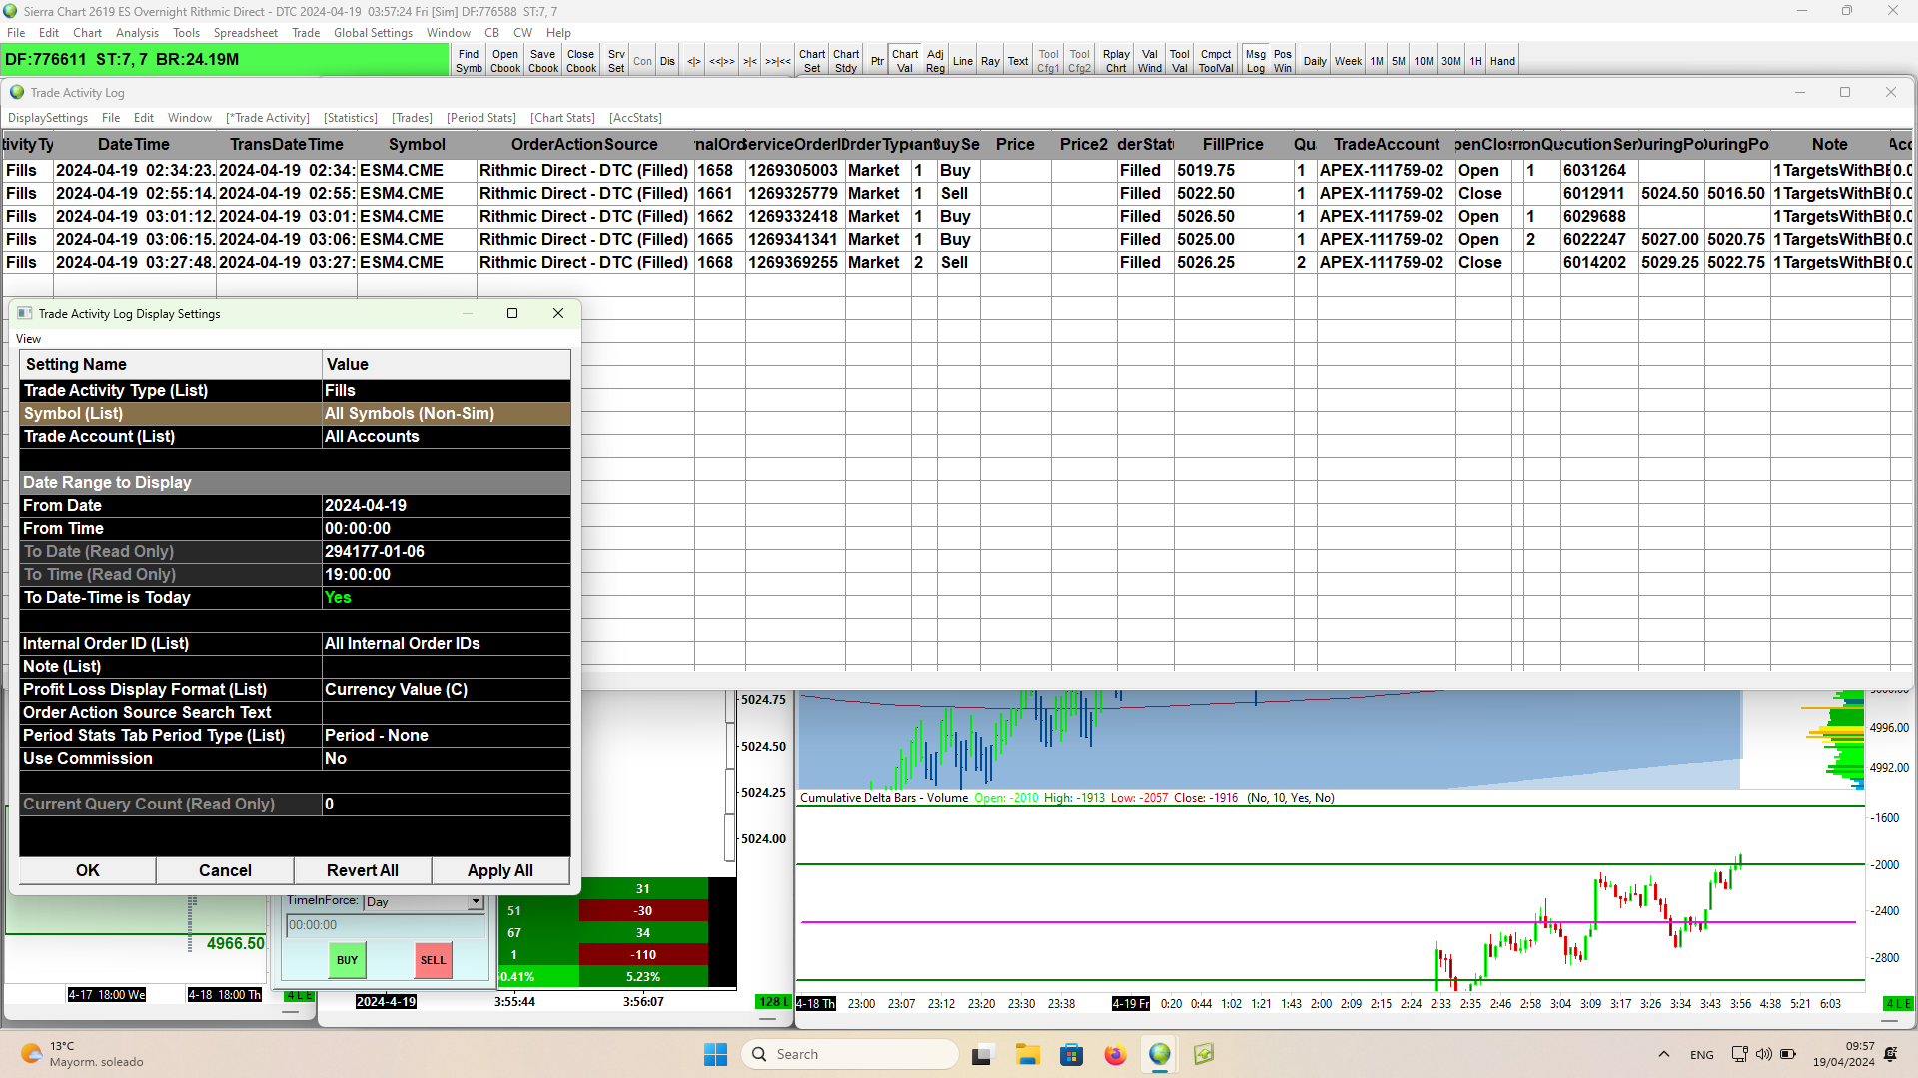
Task: Expand the TimeInForce Day dropdown
Action: click(476, 901)
